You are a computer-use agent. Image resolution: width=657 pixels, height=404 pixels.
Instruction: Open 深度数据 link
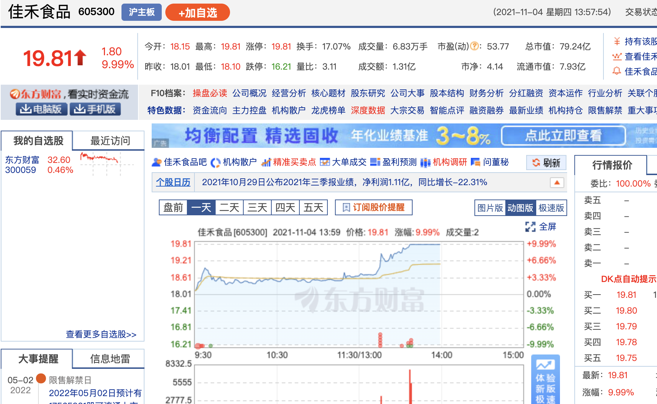[368, 110]
